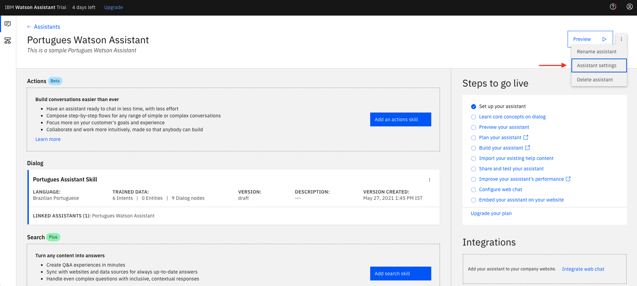The height and width of the screenshot is (286, 637).
Task: Click external link icon beside Improve your assistant's performance
Action: click(x=568, y=179)
